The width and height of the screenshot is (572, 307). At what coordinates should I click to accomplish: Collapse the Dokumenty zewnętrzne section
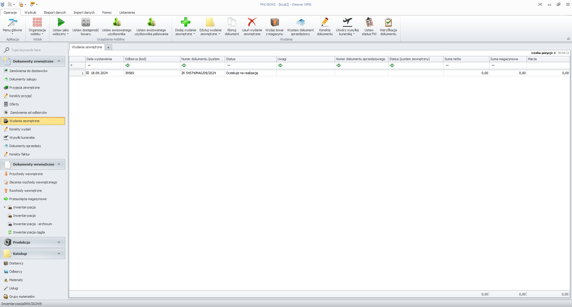click(59, 61)
